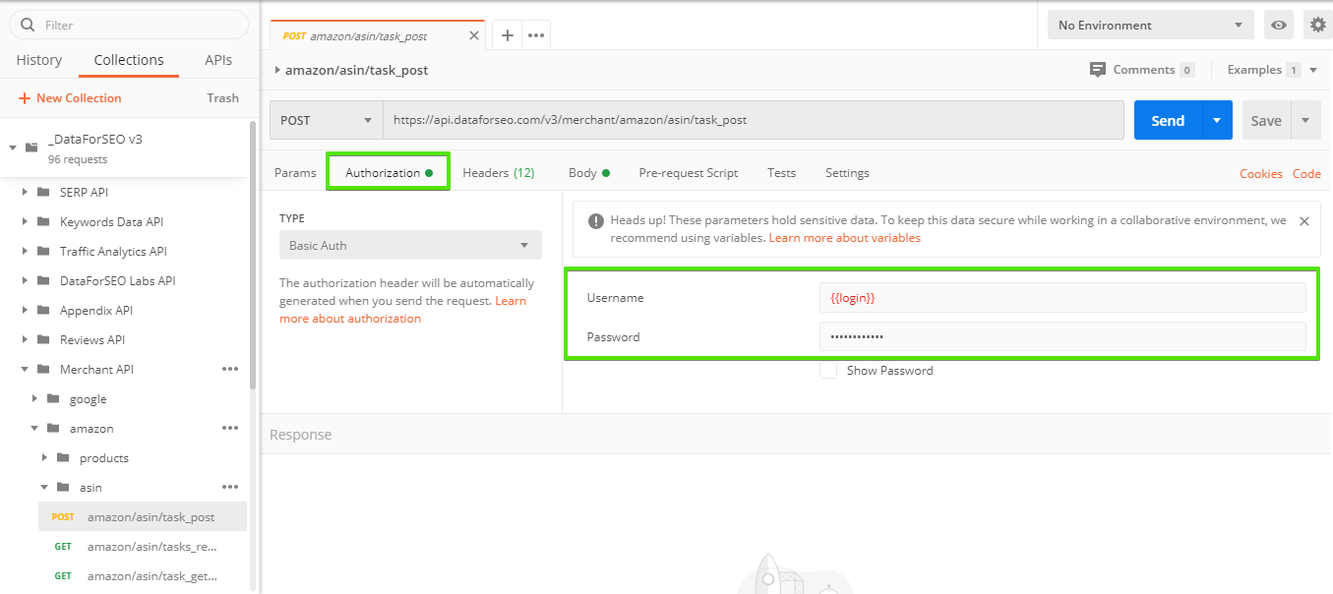The width and height of the screenshot is (1333, 594).
Task: Open the Authorization tab
Action: coord(389,173)
